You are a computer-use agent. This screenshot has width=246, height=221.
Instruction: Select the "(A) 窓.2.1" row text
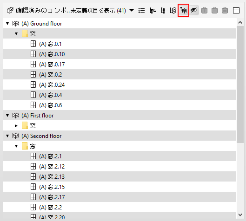click(x=50, y=156)
